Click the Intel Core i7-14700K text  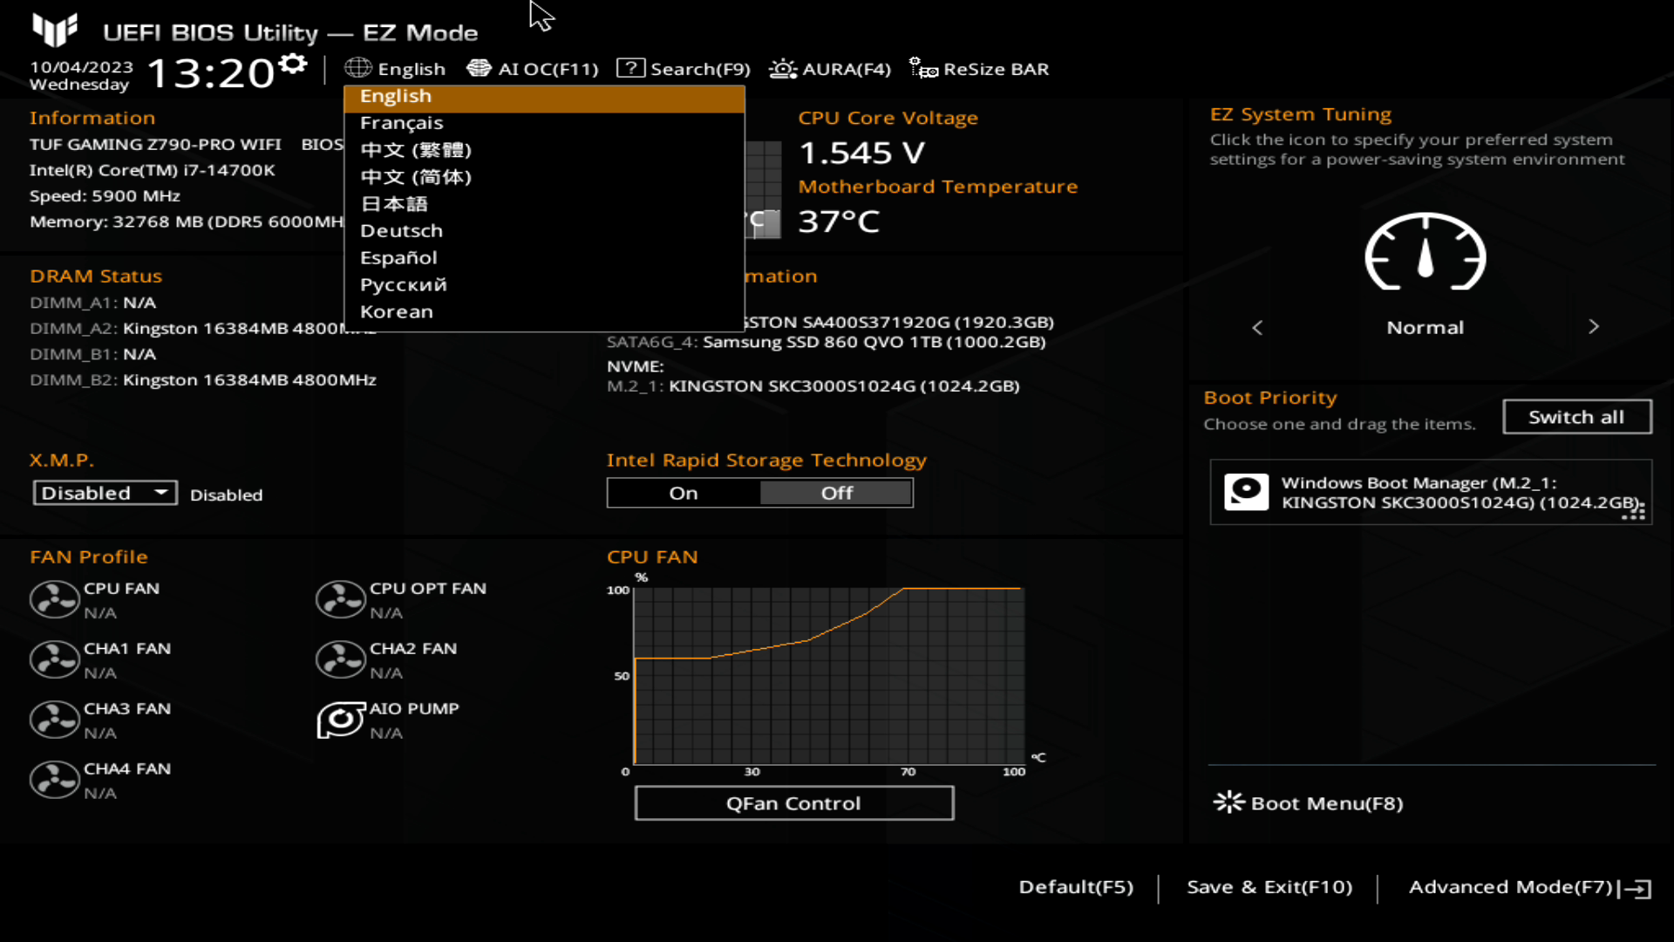[153, 170]
